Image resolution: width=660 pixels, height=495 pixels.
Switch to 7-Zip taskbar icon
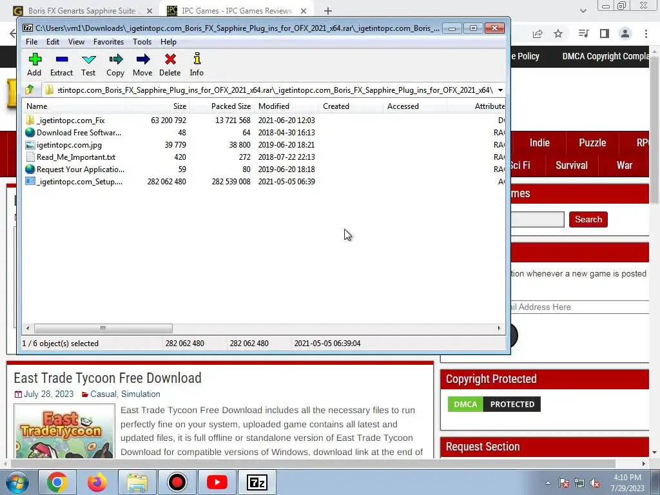pyautogui.click(x=257, y=482)
